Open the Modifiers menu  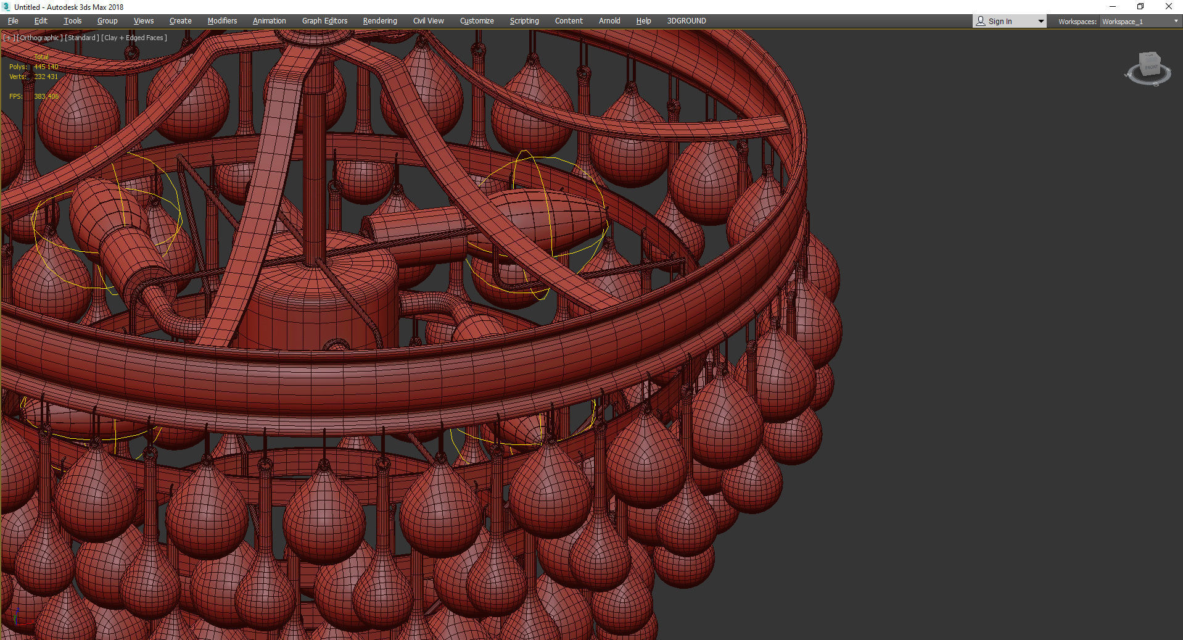[x=222, y=21]
